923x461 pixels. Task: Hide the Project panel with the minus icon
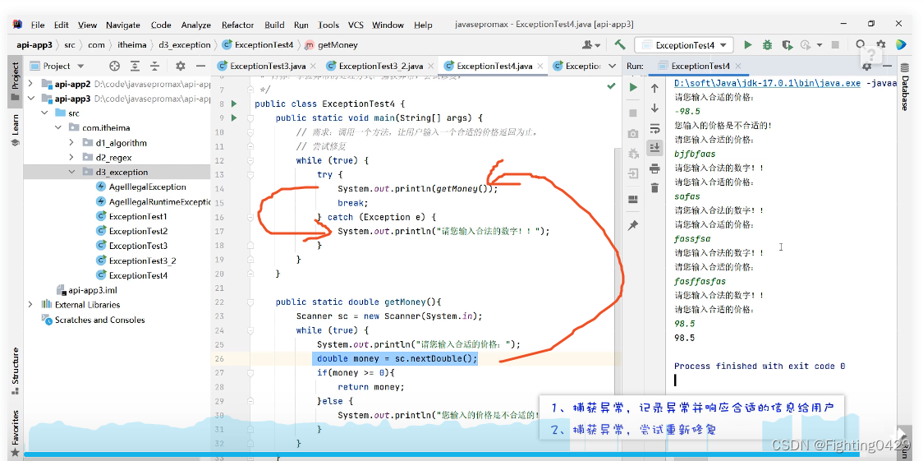click(200, 66)
